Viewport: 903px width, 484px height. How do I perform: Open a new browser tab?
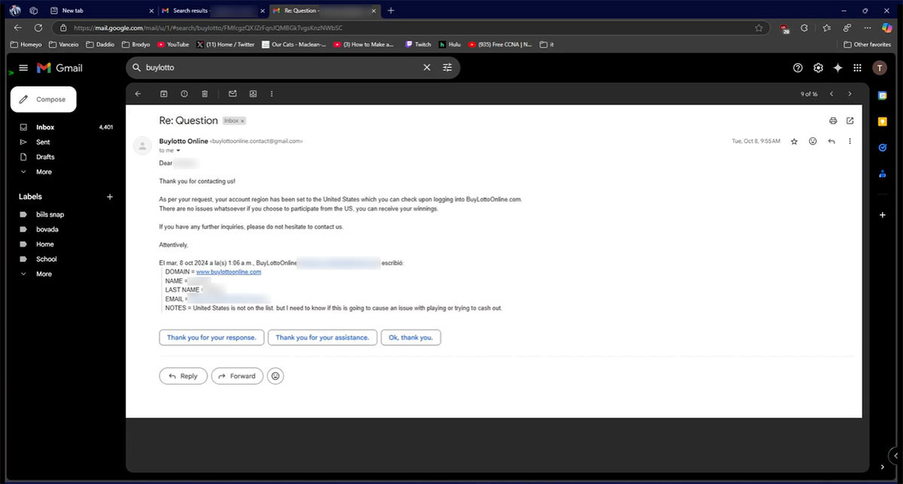pyautogui.click(x=391, y=11)
